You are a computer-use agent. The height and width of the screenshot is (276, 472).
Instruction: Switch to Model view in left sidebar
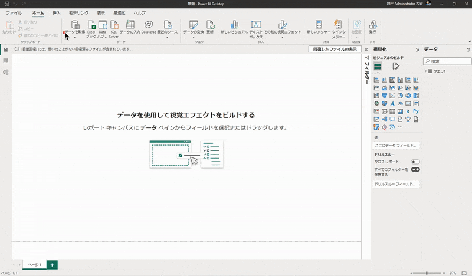6,72
